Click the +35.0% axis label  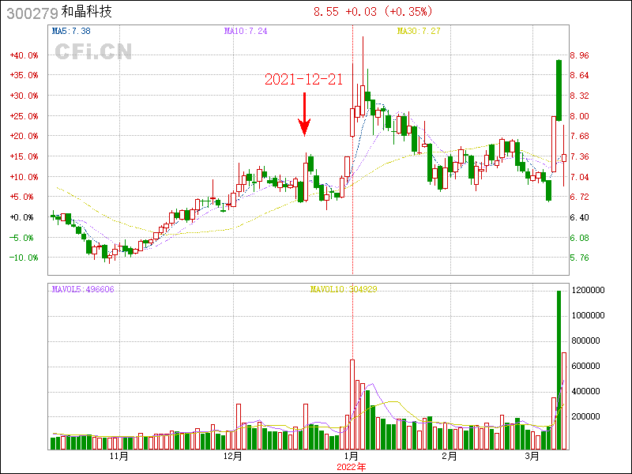pos(24,75)
